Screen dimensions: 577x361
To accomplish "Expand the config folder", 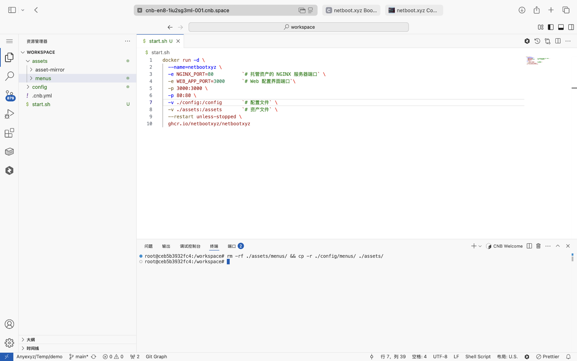I will coord(39,87).
